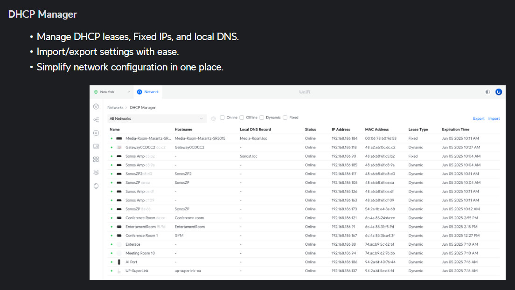The width and height of the screenshot is (515, 290).
Task: Sort by the MAC Address column
Action: (377, 130)
